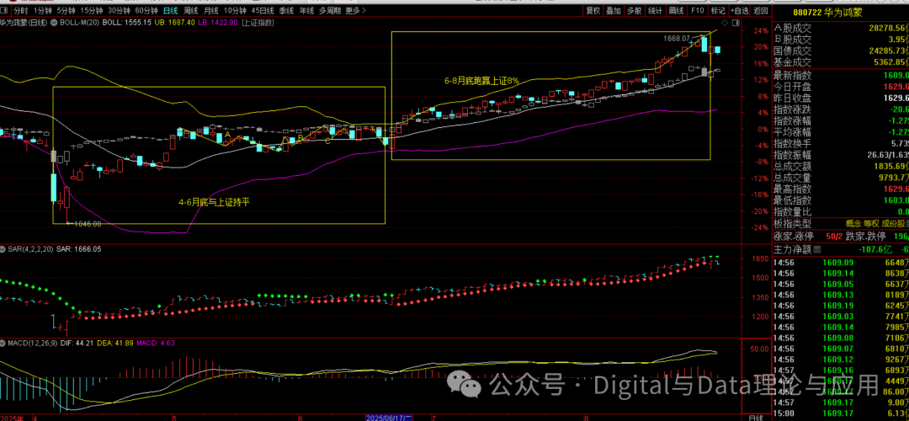The height and width of the screenshot is (421, 909).
Task: Open the 多股 multi-stock view
Action: [634, 10]
